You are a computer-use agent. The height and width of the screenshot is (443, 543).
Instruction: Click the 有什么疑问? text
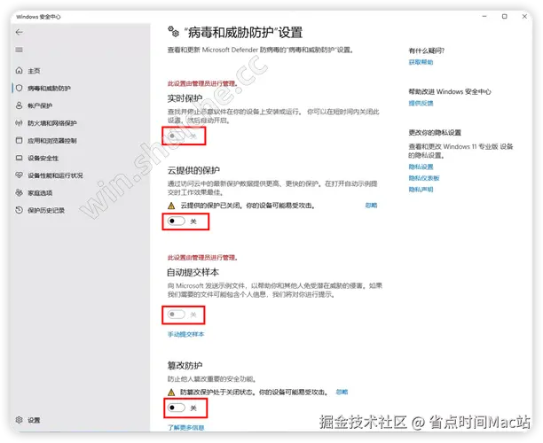426,51
